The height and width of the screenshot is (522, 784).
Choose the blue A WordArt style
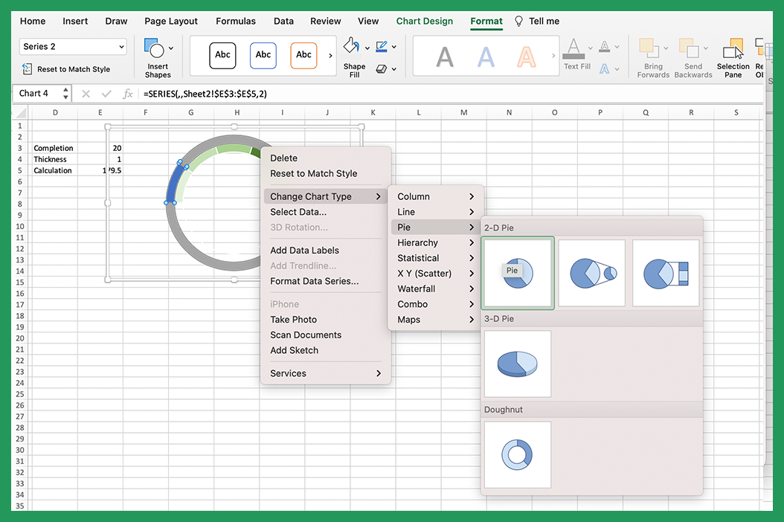(x=486, y=57)
